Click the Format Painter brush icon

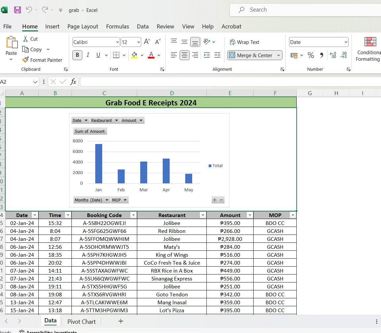[25, 60]
